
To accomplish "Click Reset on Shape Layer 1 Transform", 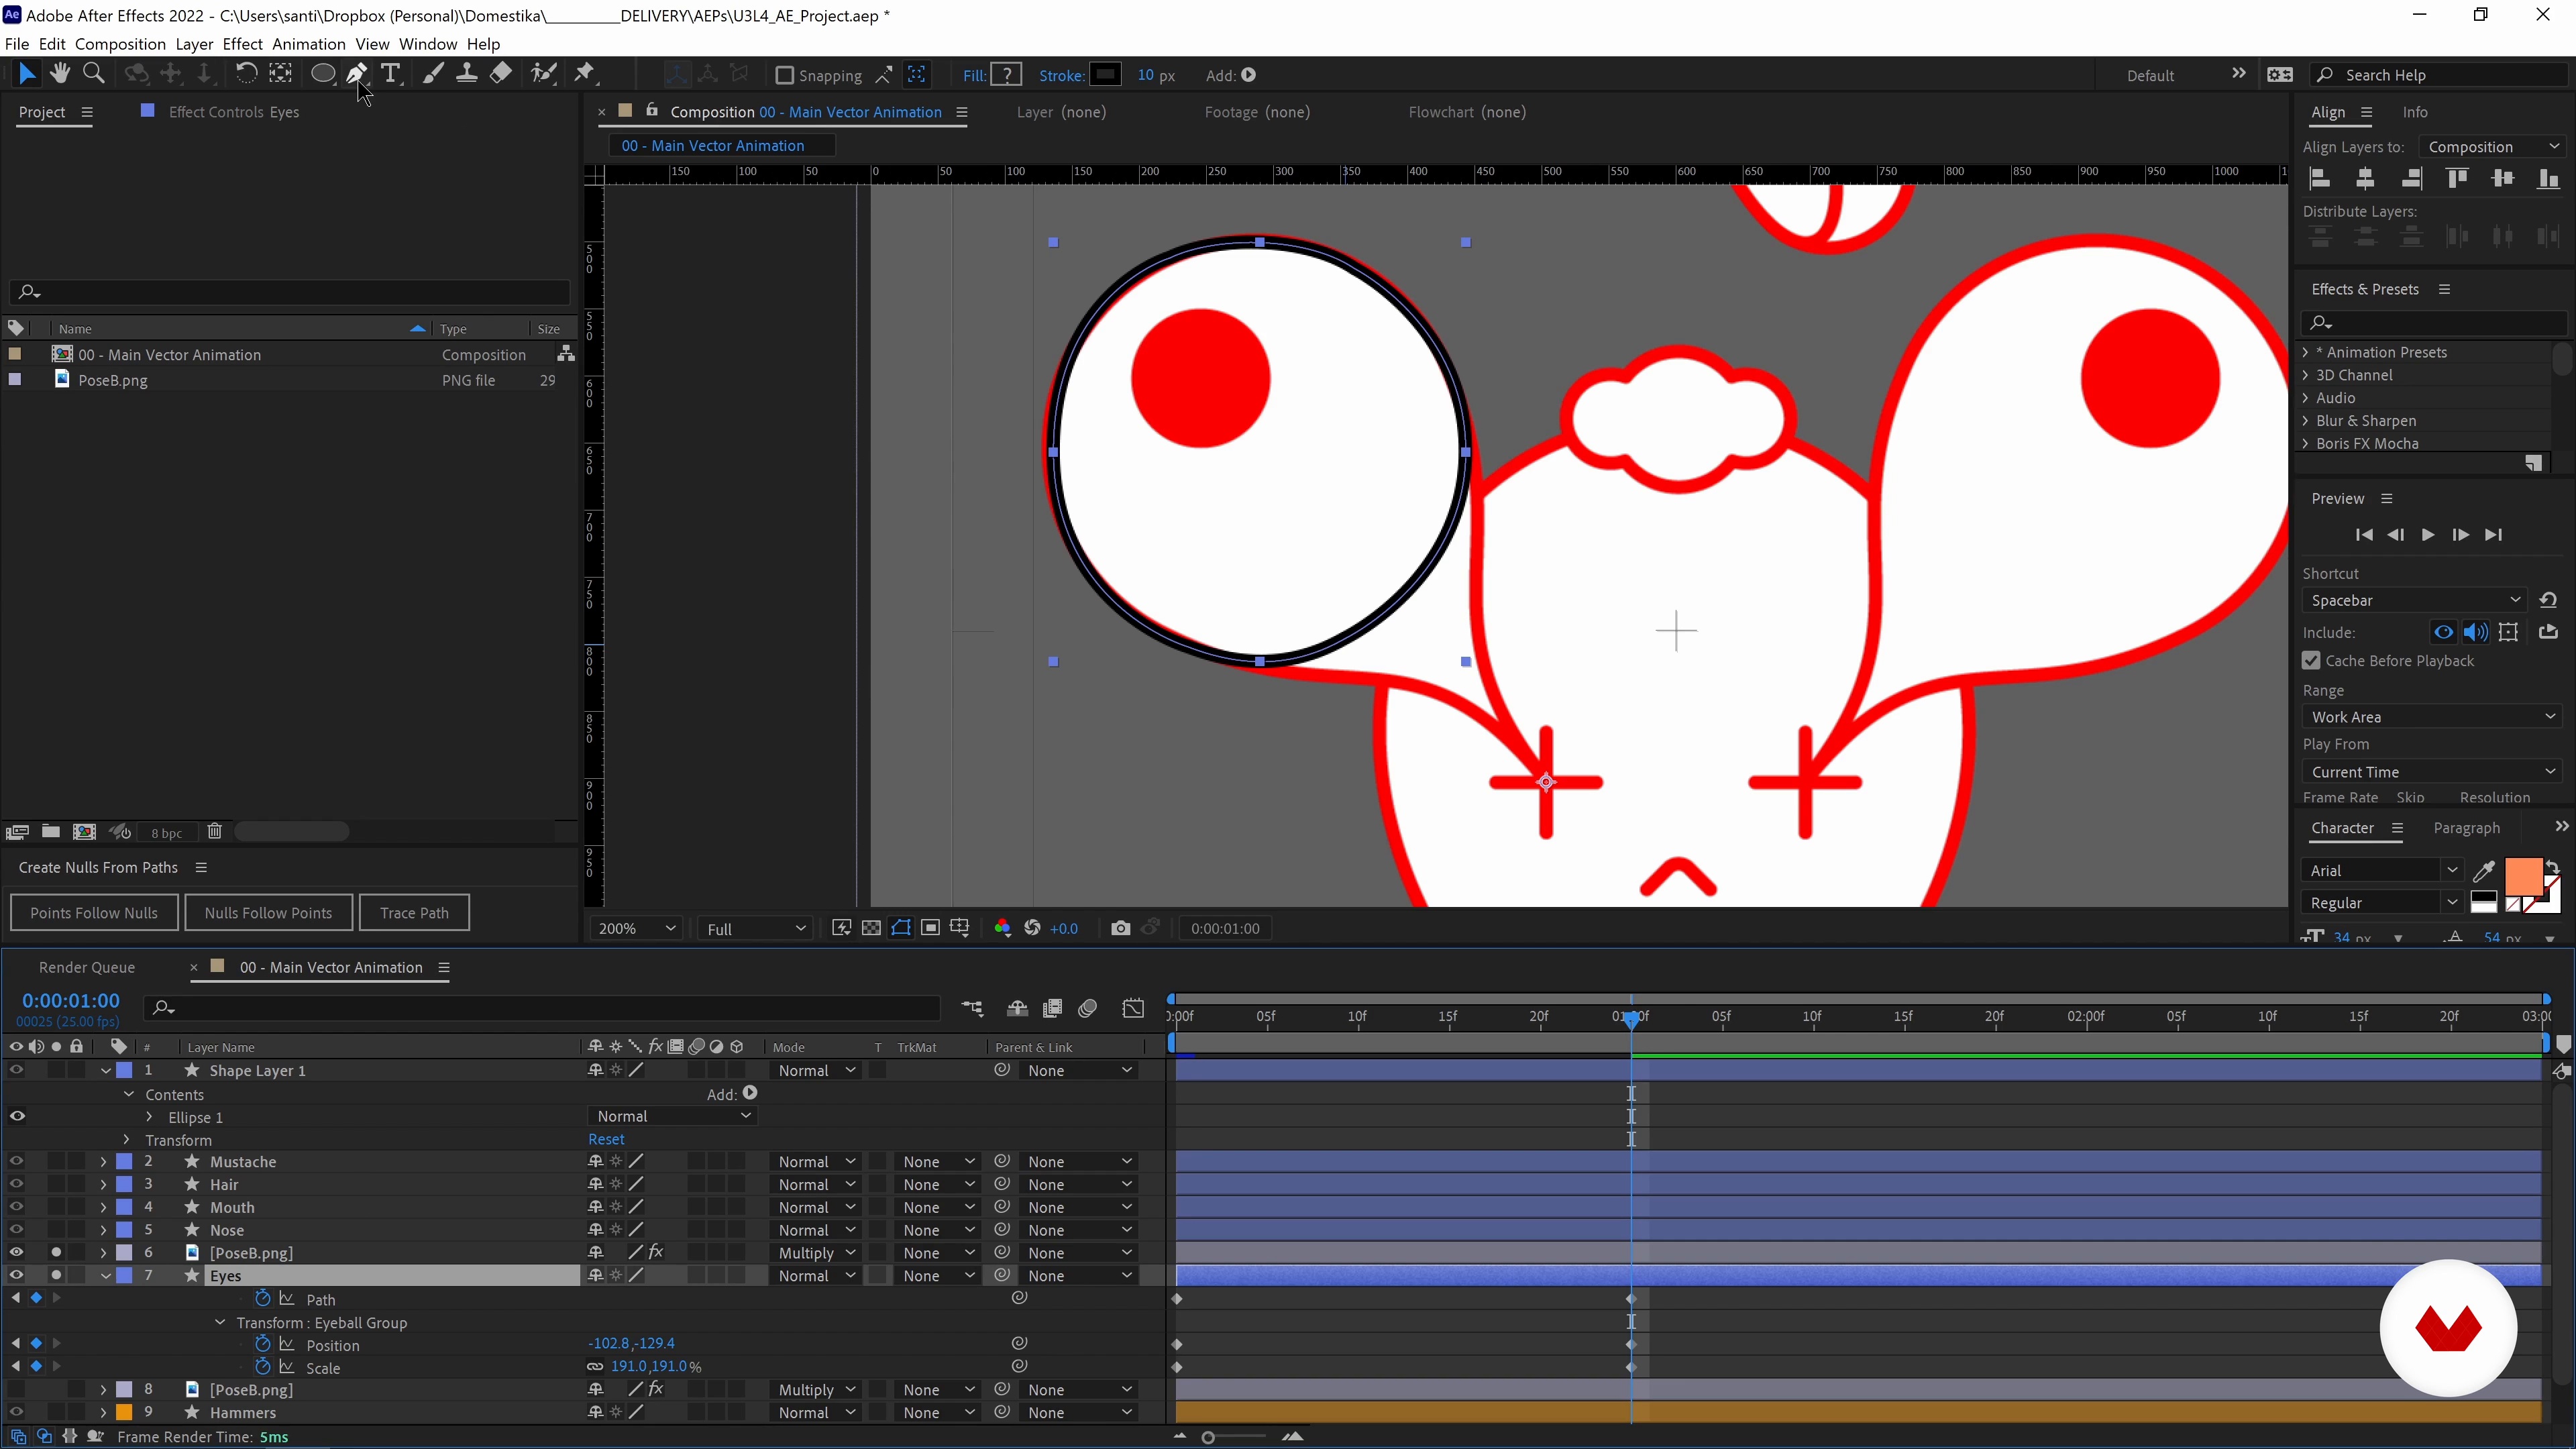I will coord(606,1139).
